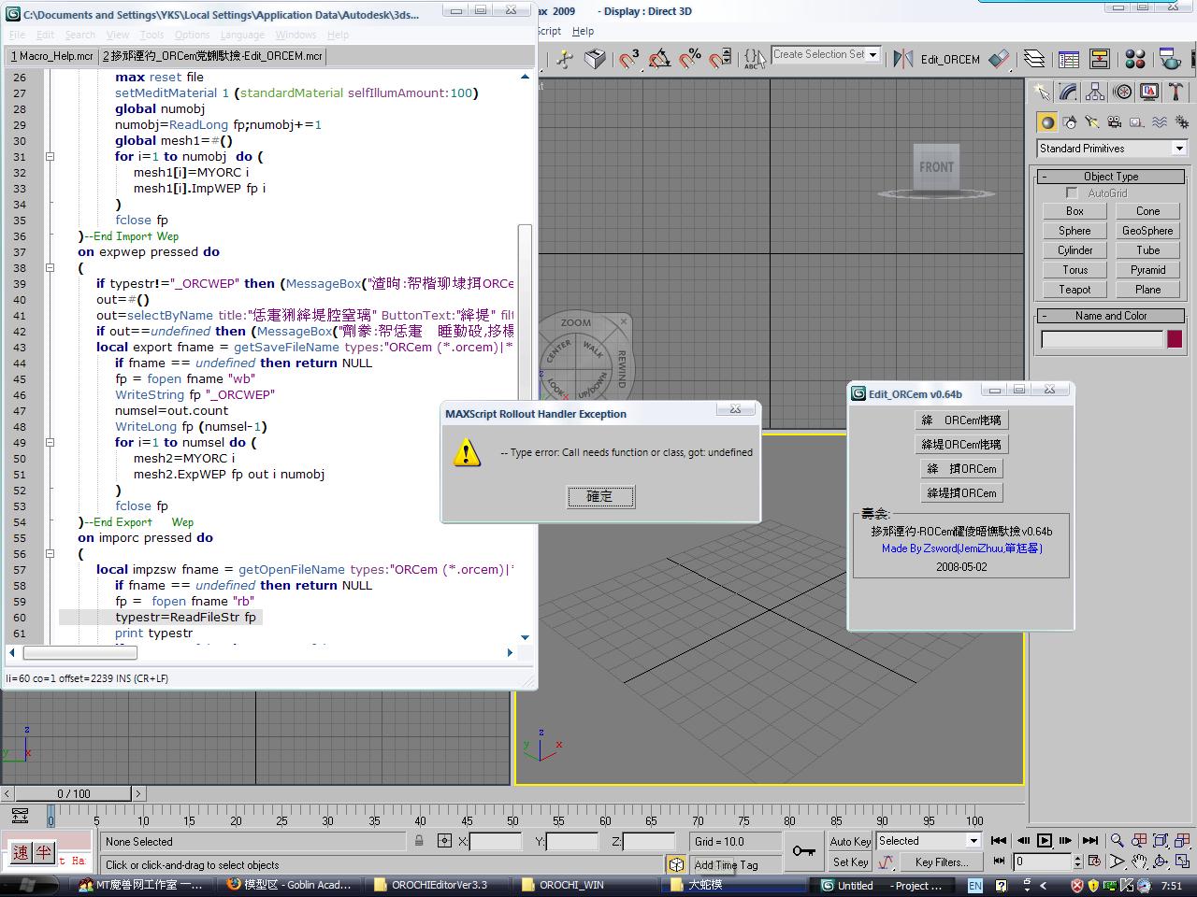Open the script editor File menu

(18, 35)
